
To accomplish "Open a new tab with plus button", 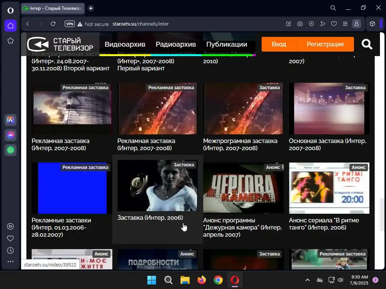I will [91, 8].
